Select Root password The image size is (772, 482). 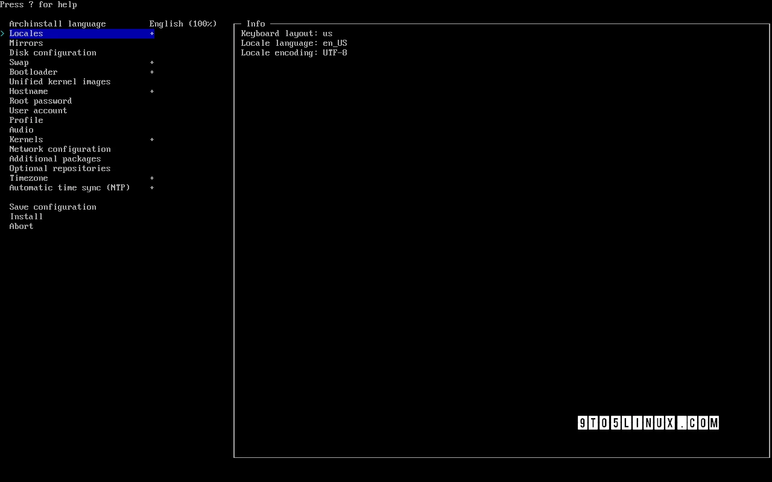coord(40,101)
